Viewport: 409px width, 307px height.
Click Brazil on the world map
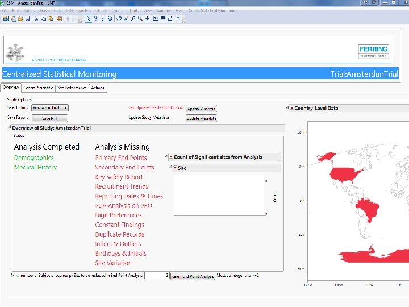pos(368,210)
